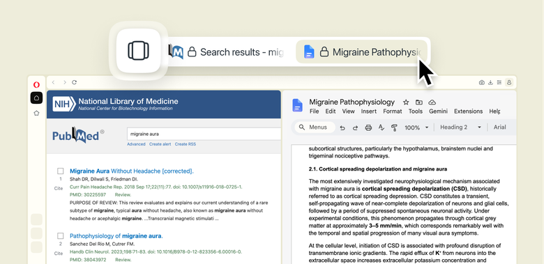The image size is (544, 264).
Task: Click the Create RSS link
Action: [186, 144]
